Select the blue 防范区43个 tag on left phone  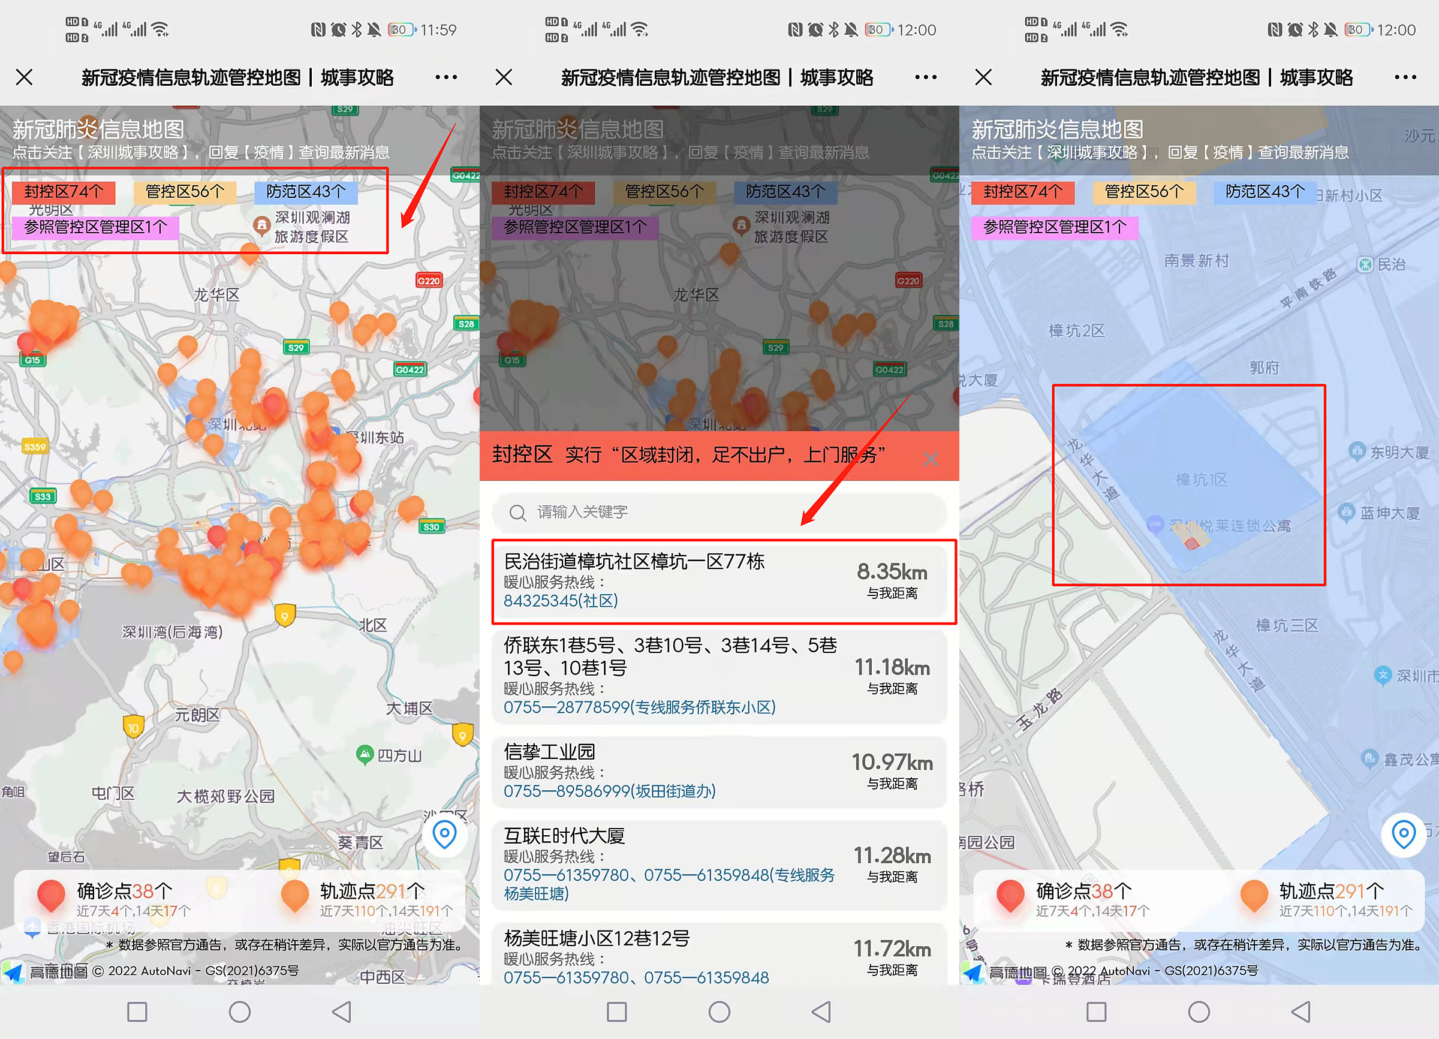306,192
